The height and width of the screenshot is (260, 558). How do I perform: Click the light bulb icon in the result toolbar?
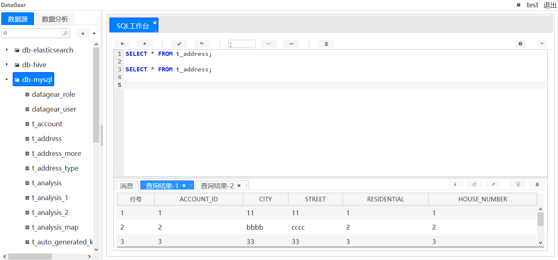[x=518, y=184]
